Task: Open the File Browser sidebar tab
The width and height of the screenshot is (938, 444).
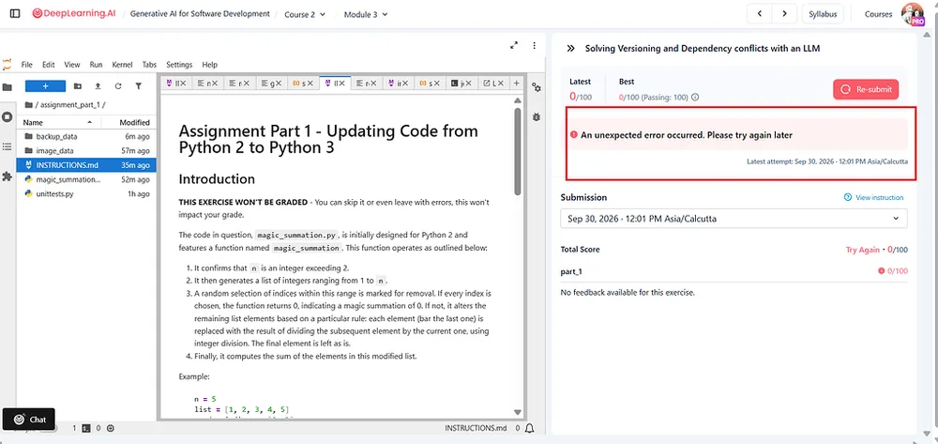Action: tap(8, 87)
